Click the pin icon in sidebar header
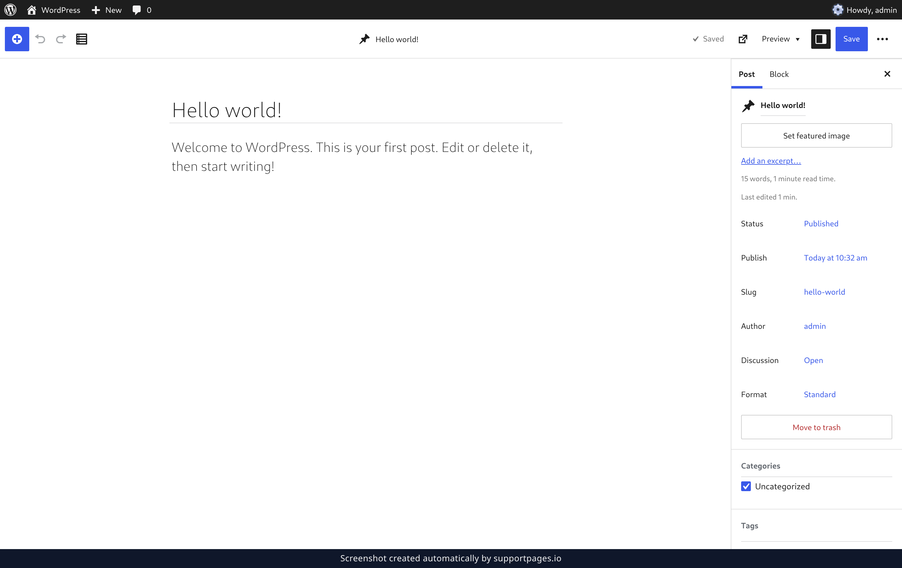 [x=748, y=106]
